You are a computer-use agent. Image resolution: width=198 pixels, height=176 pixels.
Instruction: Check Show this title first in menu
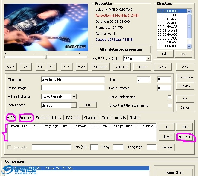[170, 105]
